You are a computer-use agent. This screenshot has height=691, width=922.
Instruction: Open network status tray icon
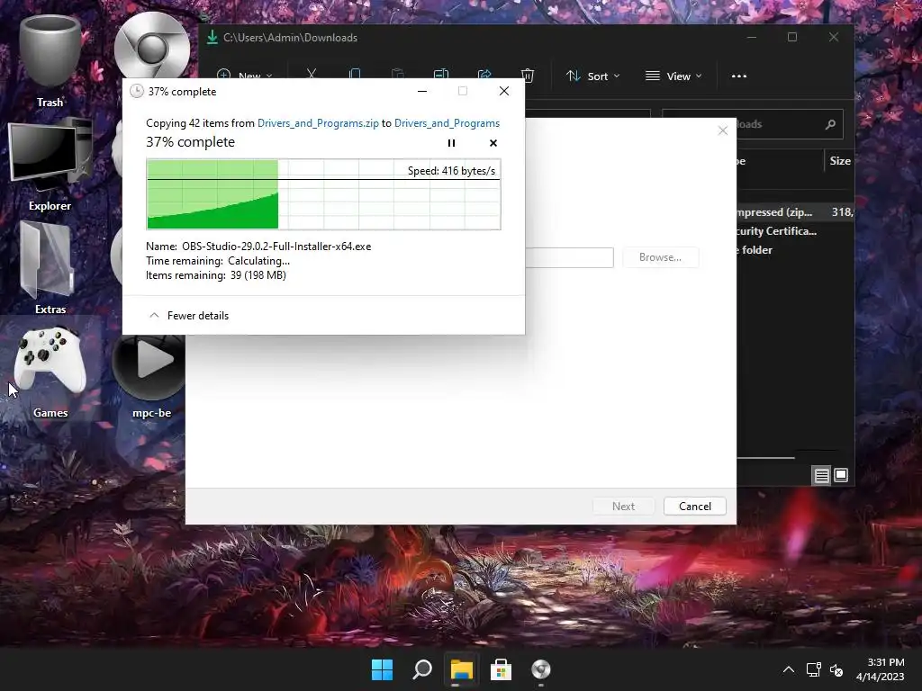814,669
